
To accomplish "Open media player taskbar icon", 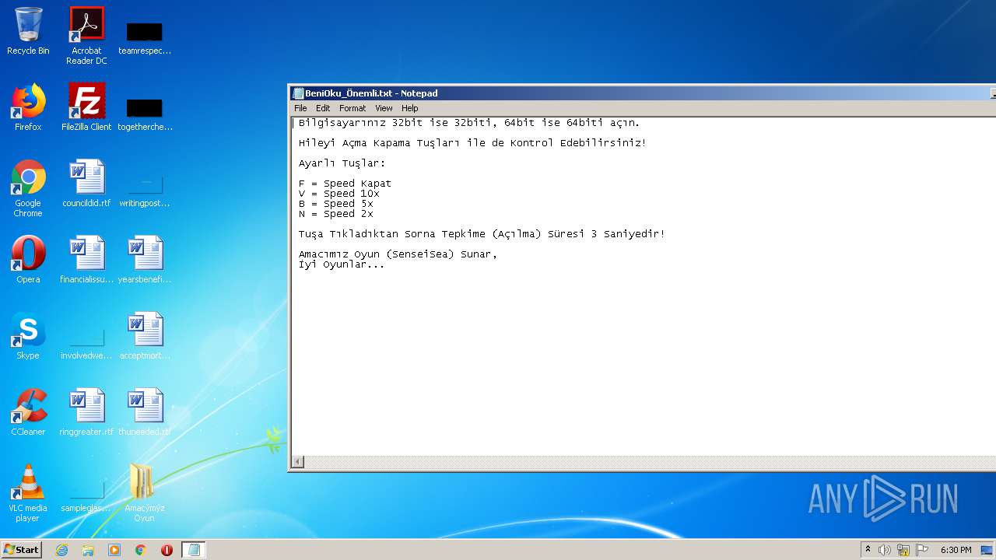I will [x=114, y=550].
